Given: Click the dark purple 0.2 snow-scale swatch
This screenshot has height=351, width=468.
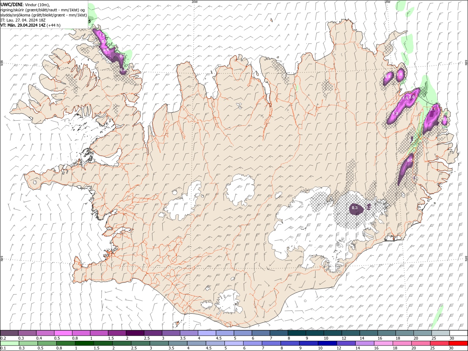Looking at the screenshot, I should tap(9, 333).
